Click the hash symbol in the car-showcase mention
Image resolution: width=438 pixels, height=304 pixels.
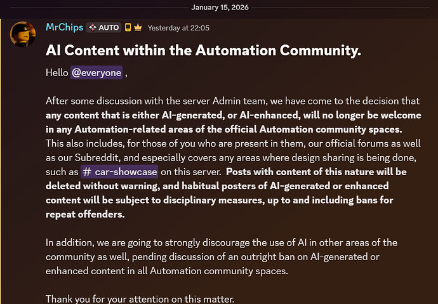[x=86, y=172]
